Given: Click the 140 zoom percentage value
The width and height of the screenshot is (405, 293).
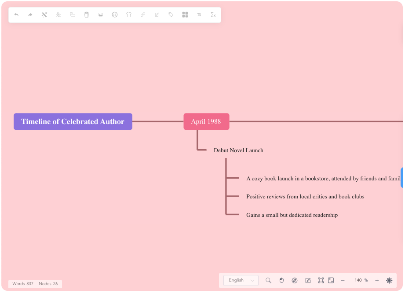Looking at the screenshot, I should tap(358, 280).
